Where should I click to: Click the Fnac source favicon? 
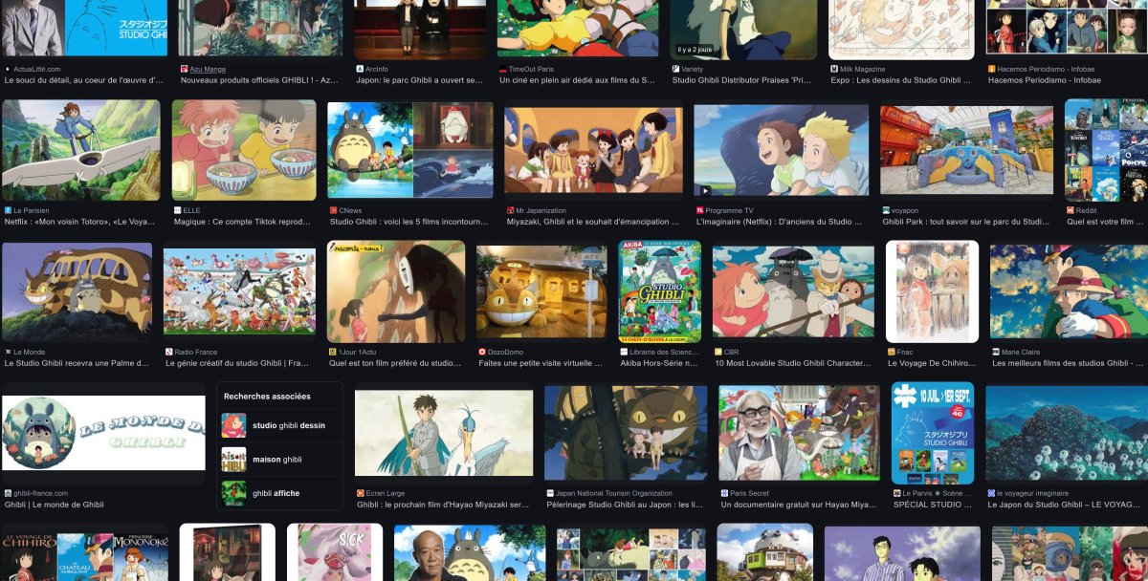[x=892, y=352]
